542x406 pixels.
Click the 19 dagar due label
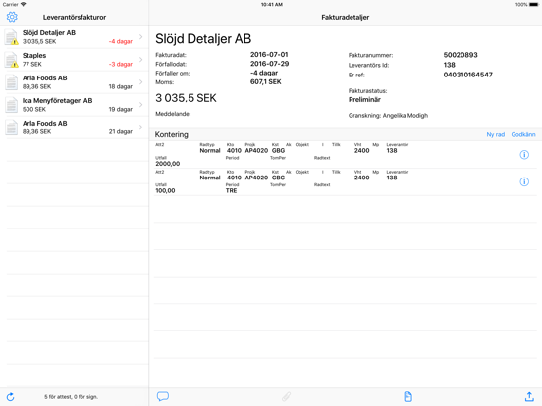point(121,109)
